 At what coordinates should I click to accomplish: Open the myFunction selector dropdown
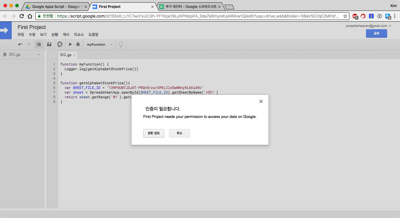click(99, 44)
